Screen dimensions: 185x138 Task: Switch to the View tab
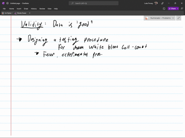pos(49,9)
